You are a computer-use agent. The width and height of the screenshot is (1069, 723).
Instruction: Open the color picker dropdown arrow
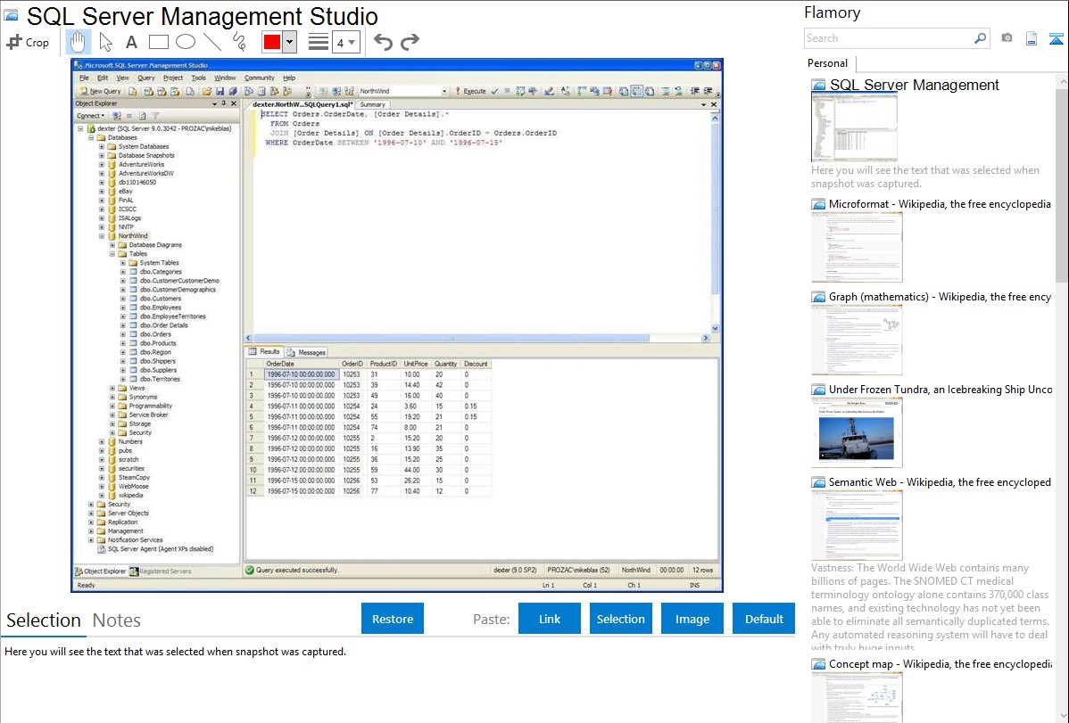290,42
